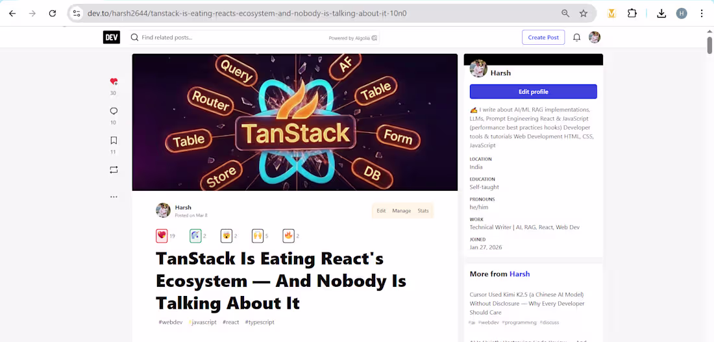The height and width of the screenshot is (342, 714).
Task: Open Harsh name in profile card
Action: pyautogui.click(x=500, y=73)
